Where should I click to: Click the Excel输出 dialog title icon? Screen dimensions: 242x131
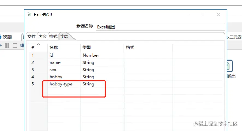point(29,14)
